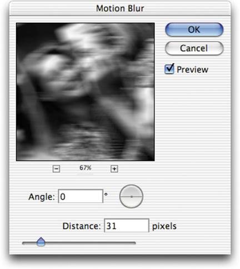240x269 pixels.
Task: Click the 67% zoom level readout
Action: pyautogui.click(x=86, y=168)
